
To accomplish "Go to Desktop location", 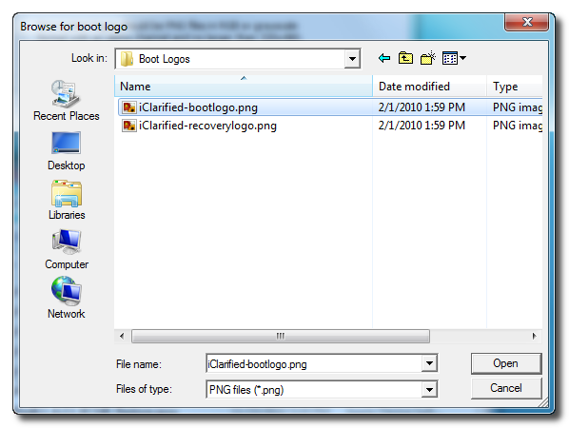I will tap(66, 151).
